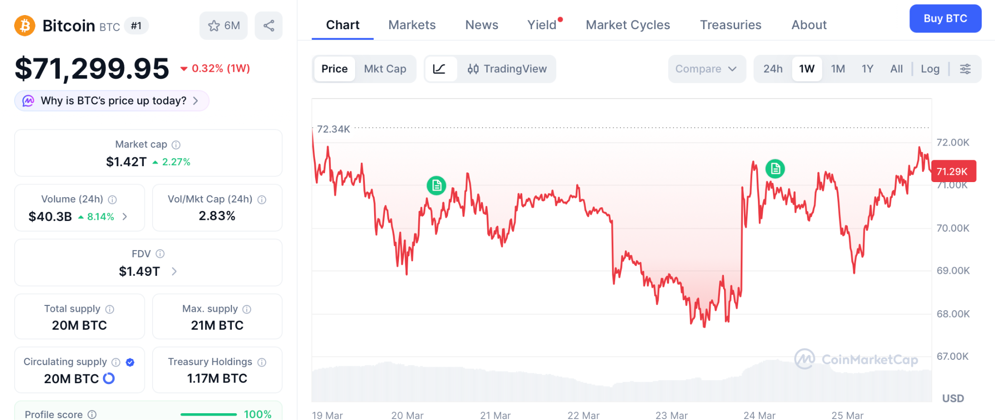The image size is (995, 420).
Task: Expand the FDV details chevron
Action: (174, 271)
